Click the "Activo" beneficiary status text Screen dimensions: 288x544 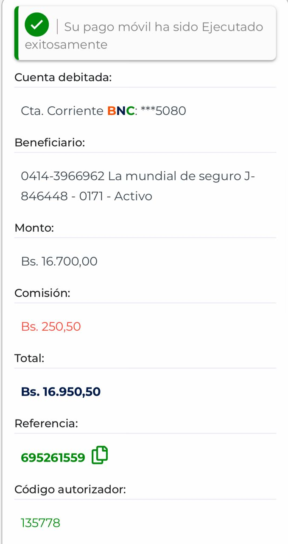133,196
